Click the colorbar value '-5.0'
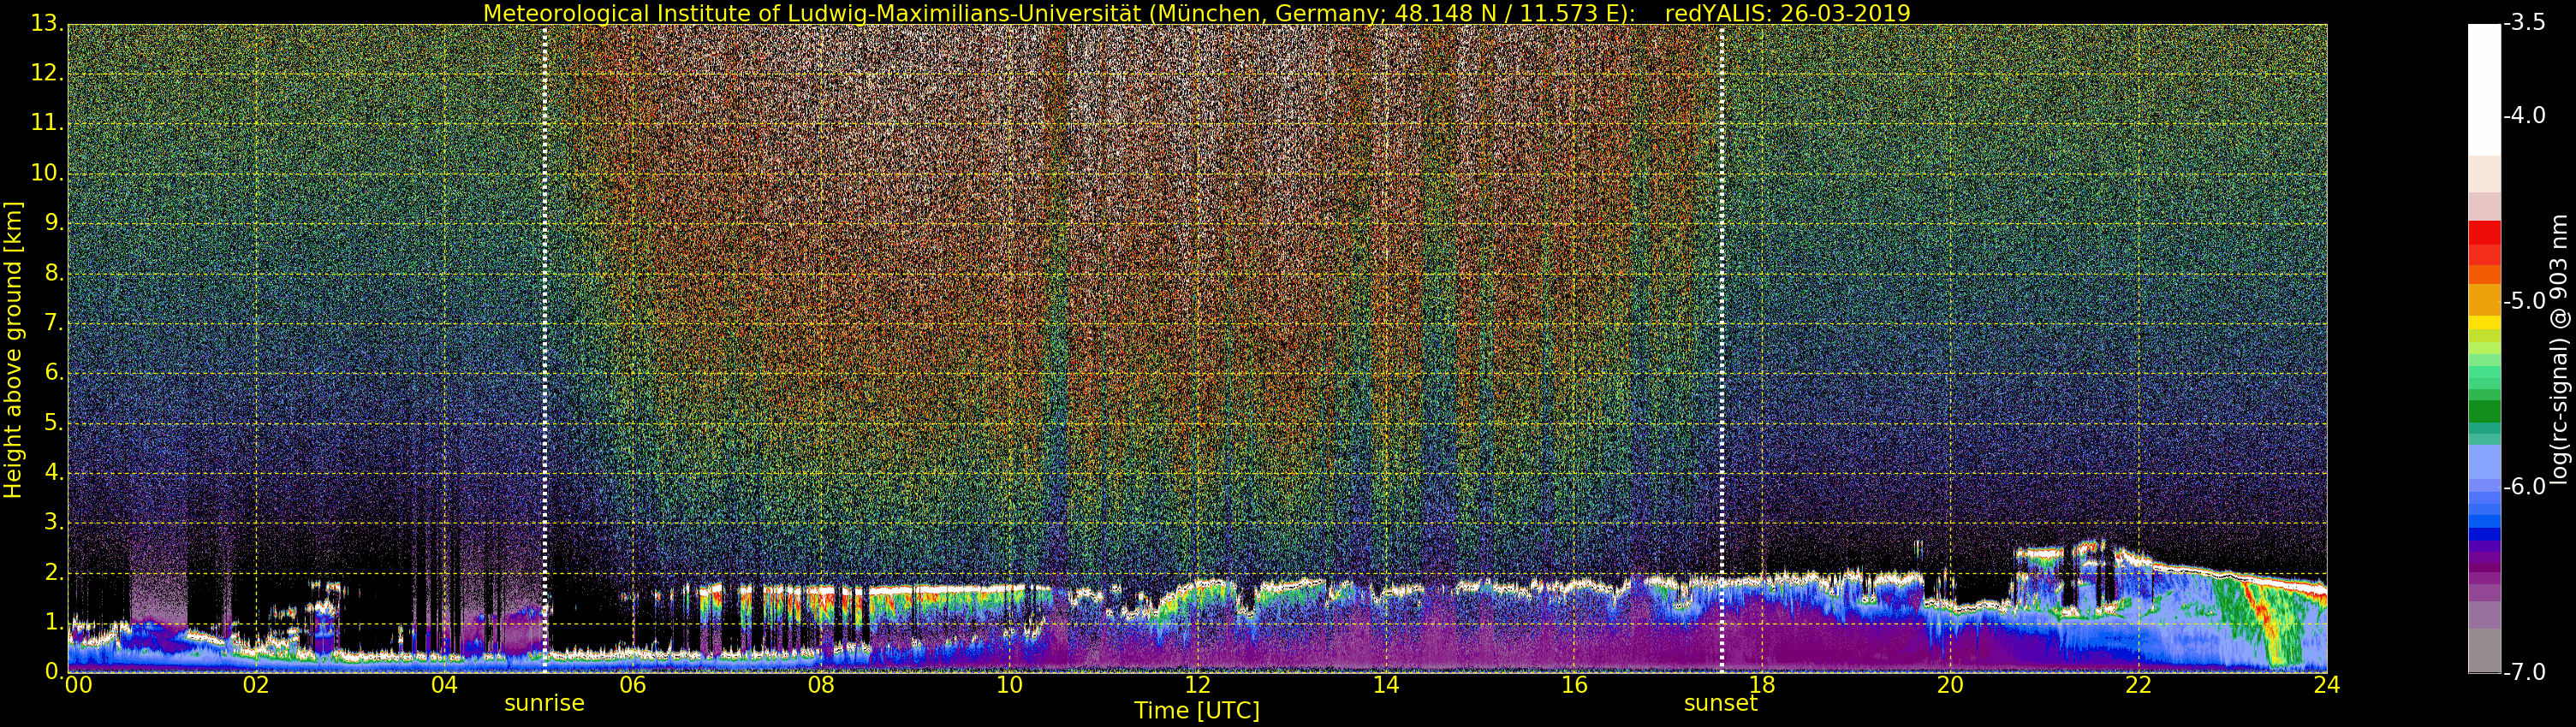2576x727 pixels. coord(2525,300)
